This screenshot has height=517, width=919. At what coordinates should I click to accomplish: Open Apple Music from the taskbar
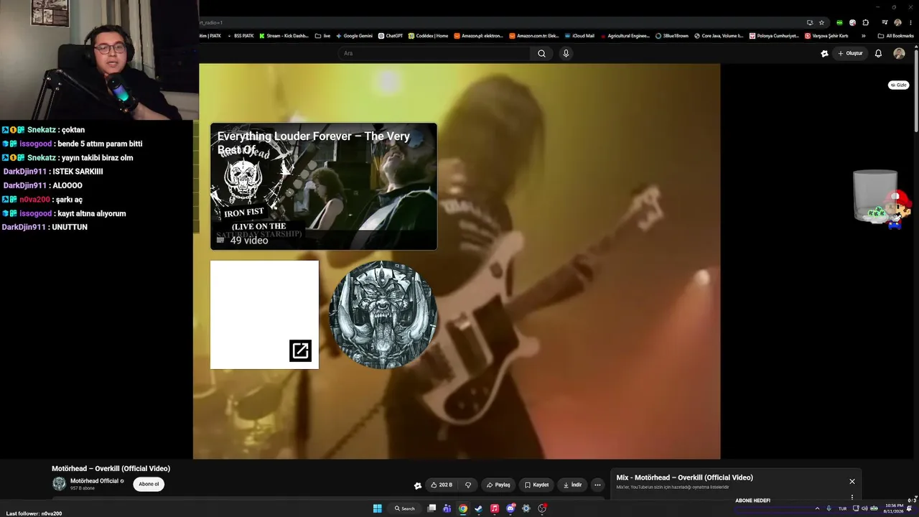click(x=495, y=508)
